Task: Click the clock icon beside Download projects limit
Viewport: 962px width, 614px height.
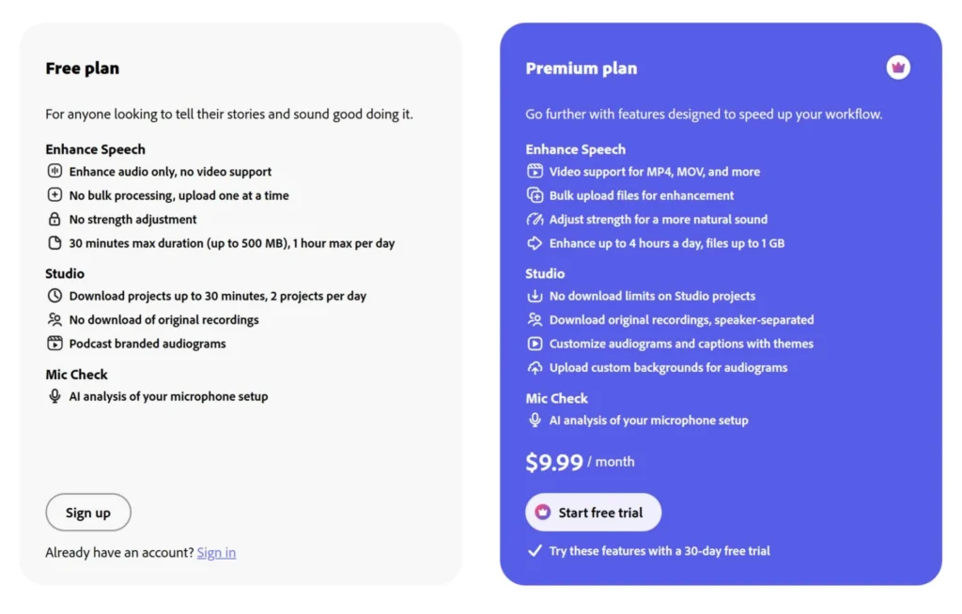Action: coord(54,296)
